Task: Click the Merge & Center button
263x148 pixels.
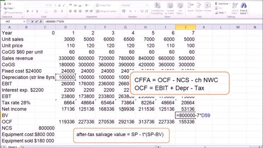Action: (x=106, y=11)
